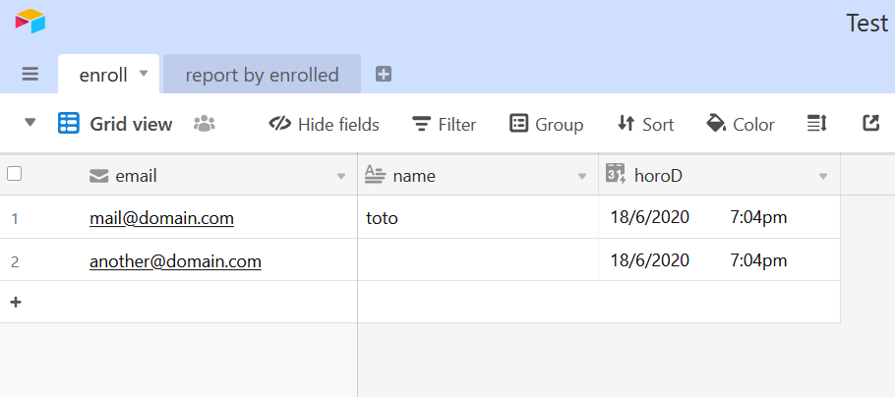Click the share view export icon
Image resolution: width=895 pixels, height=397 pixels.
point(870,123)
